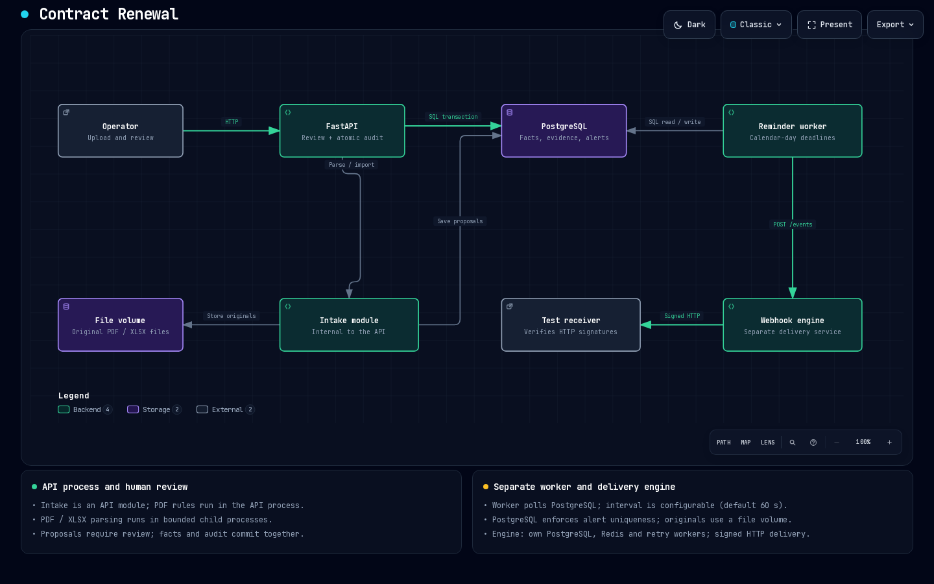Click the POST /events edge label

pyautogui.click(x=793, y=225)
